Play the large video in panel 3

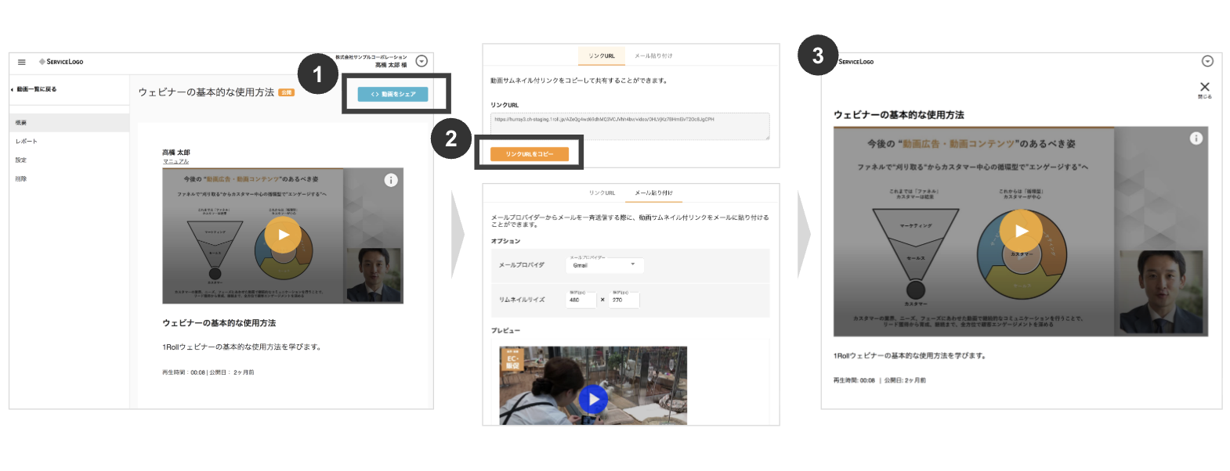(1021, 231)
